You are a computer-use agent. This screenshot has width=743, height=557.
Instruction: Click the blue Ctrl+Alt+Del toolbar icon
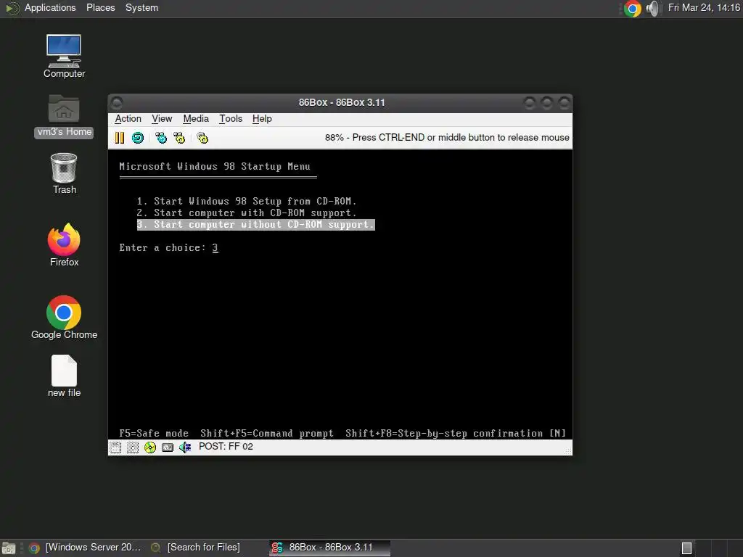pos(161,138)
